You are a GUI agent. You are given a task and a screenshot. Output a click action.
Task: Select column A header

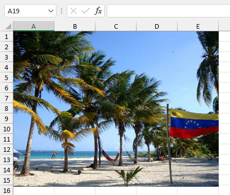[34, 26]
